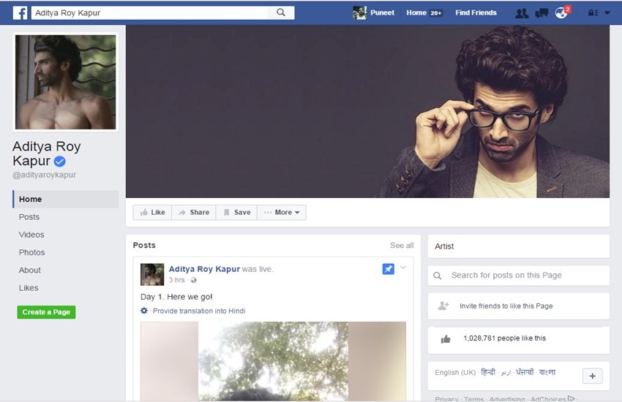Expand the post options chevron
The width and height of the screenshot is (622, 402).
402,268
